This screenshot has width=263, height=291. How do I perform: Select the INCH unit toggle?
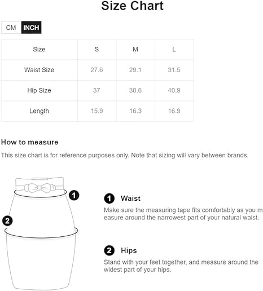pyautogui.click(x=31, y=28)
